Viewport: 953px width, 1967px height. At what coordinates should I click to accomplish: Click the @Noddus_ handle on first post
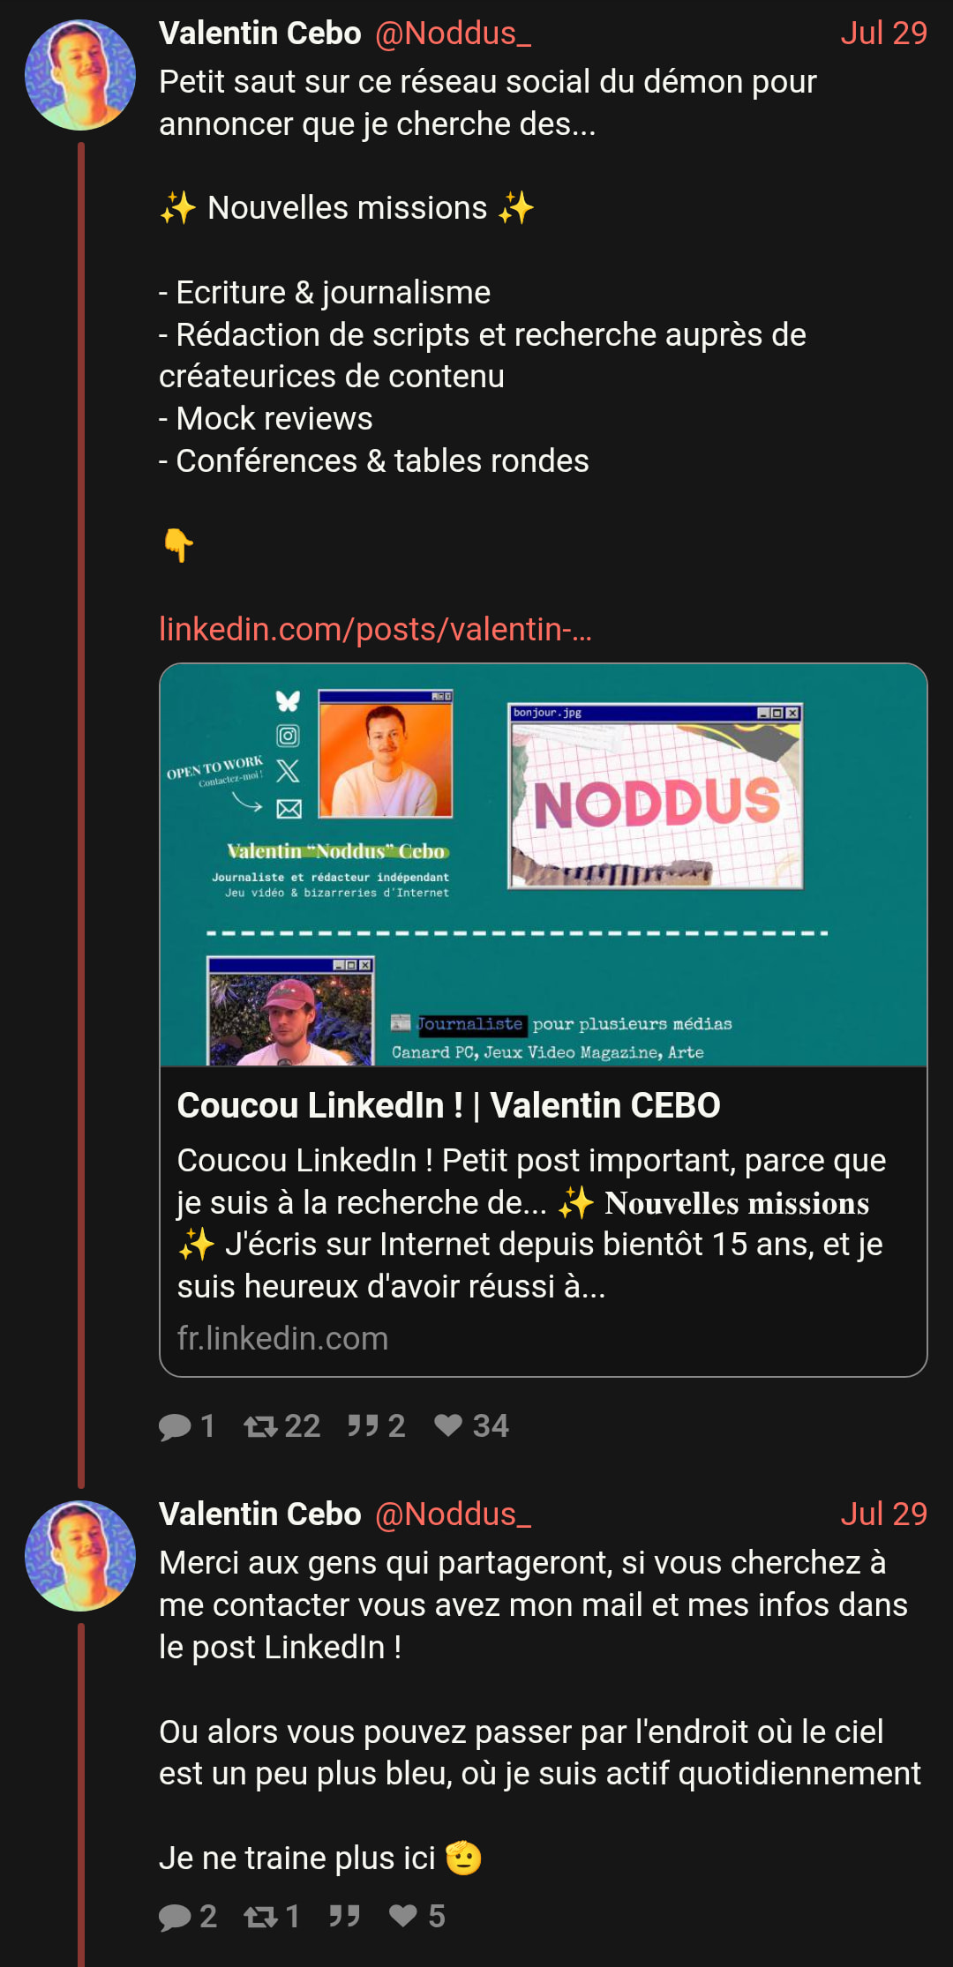[x=453, y=33]
